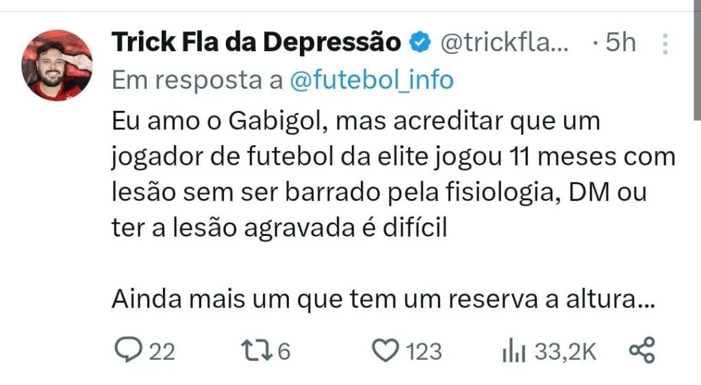Open the tweet text about Gabigol
The width and height of the screenshot is (701, 385).
point(394,174)
